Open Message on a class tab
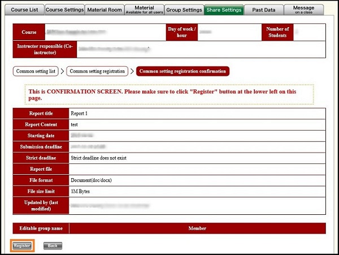339x255 pixels. [x=303, y=10]
